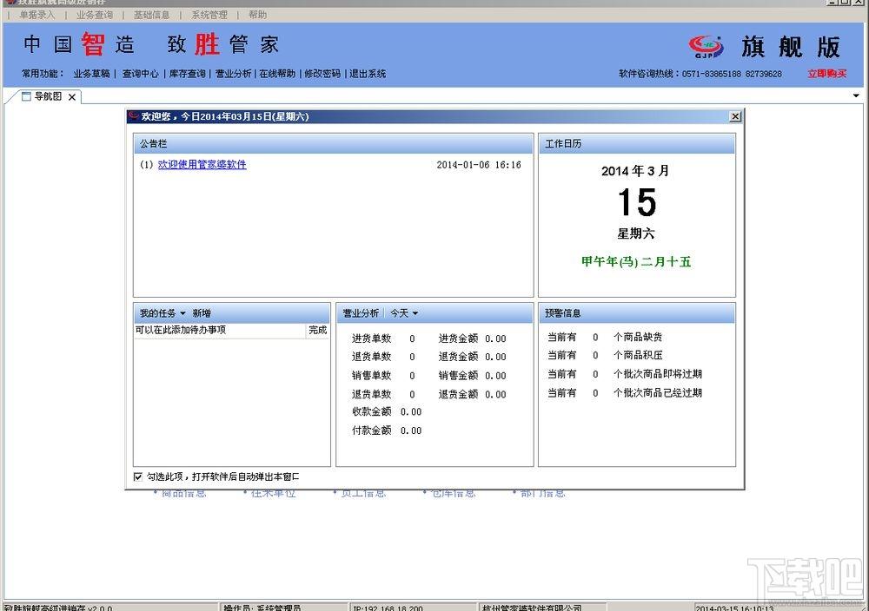Click 新增 to add a task

pos(202,313)
